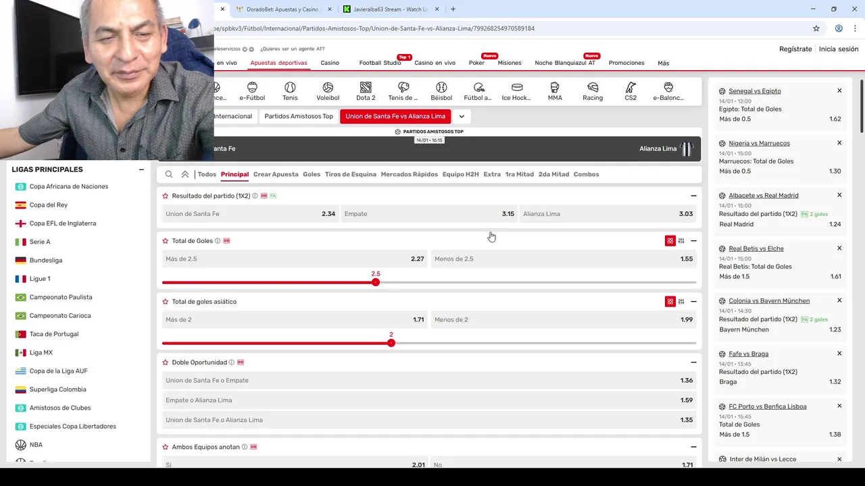This screenshot has width=865, height=486.
Task: Collapse the Doble Oportunidad market
Action: pos(693,362)
